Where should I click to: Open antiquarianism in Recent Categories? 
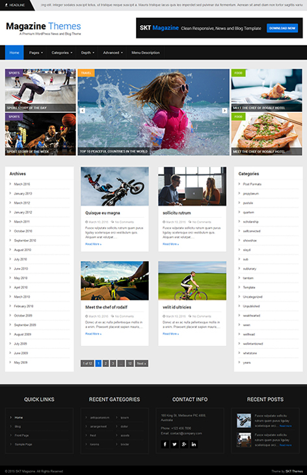point(100,418)
